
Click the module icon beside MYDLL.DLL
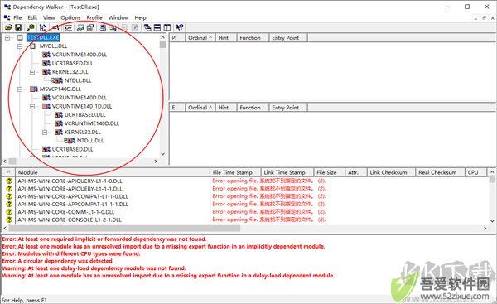tap(32, 46)
